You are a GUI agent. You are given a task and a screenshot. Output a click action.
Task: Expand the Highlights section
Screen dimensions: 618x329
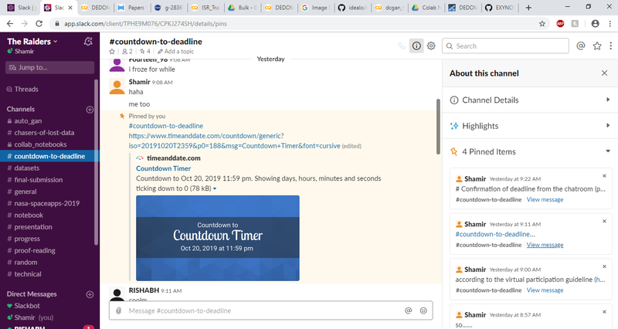(608, 126)
